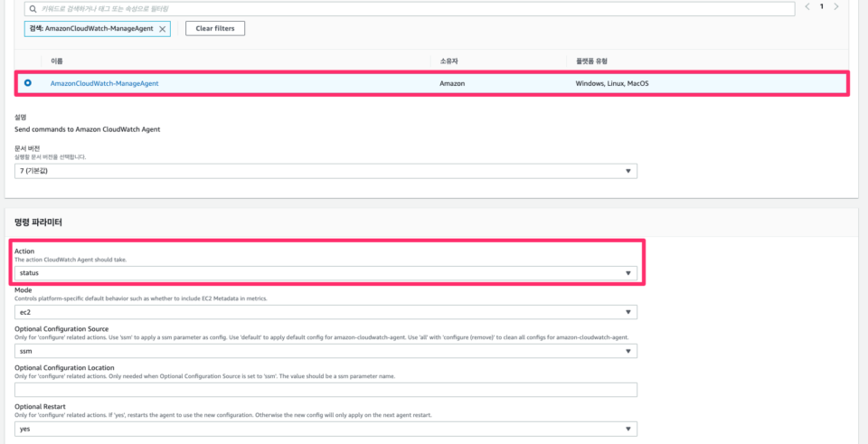Expand the Action dropdown showing status

(x=325, y=273)
